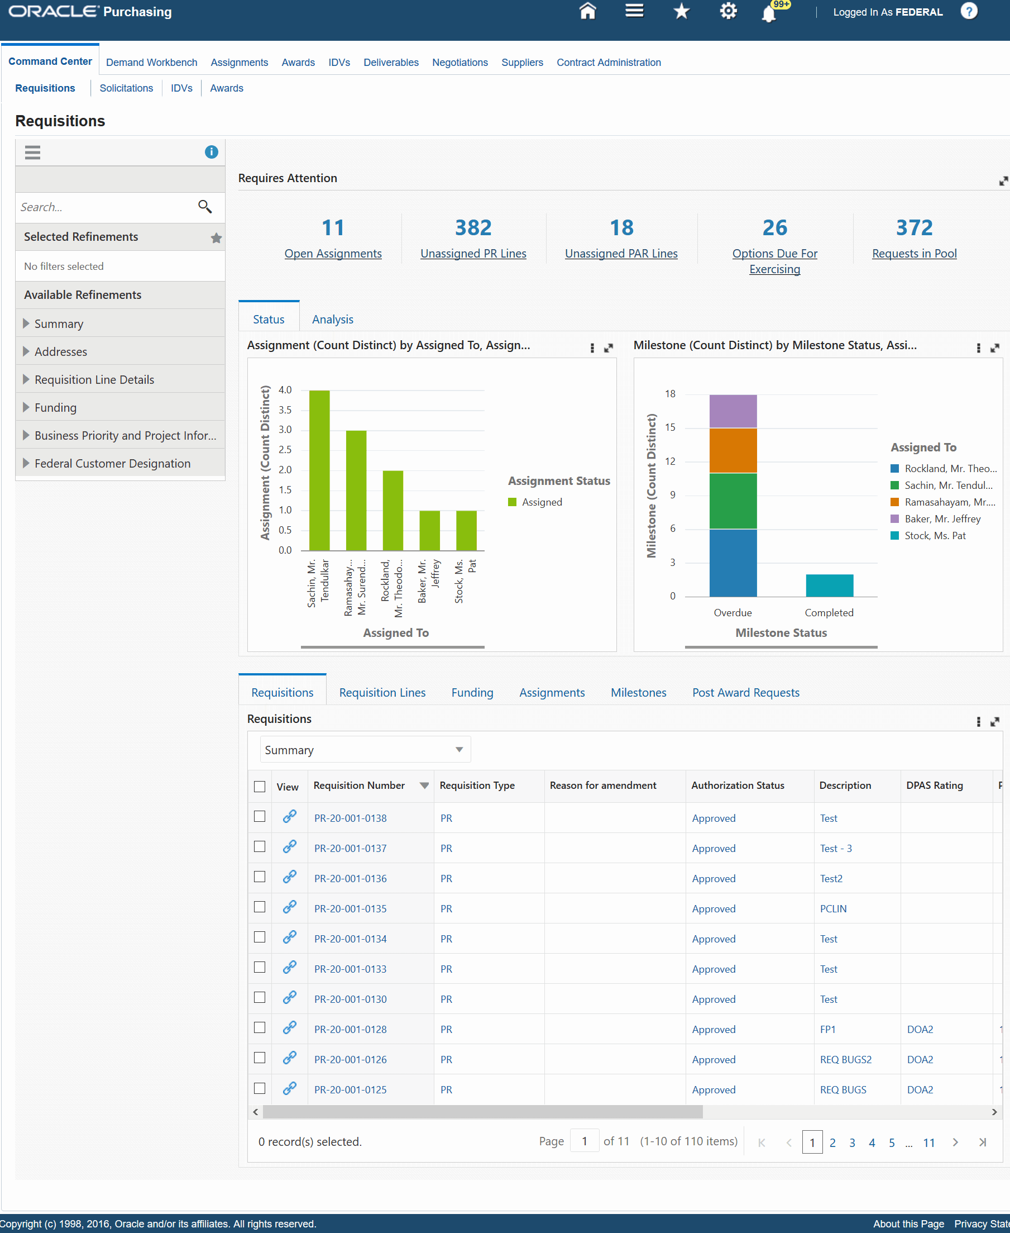The height and width of the screenshot is (1233, 1010).
Task: Check the select-all checkbox in table header
Action: pos(260,787)
